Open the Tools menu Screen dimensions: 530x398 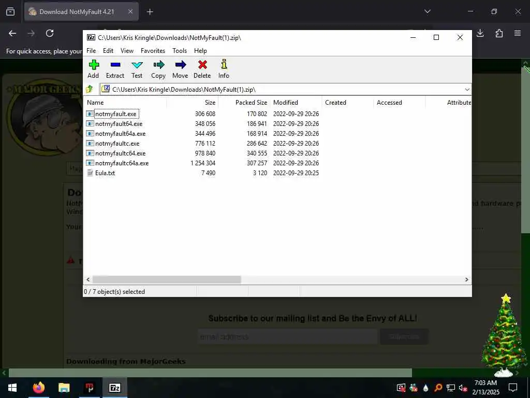[180, 50]
